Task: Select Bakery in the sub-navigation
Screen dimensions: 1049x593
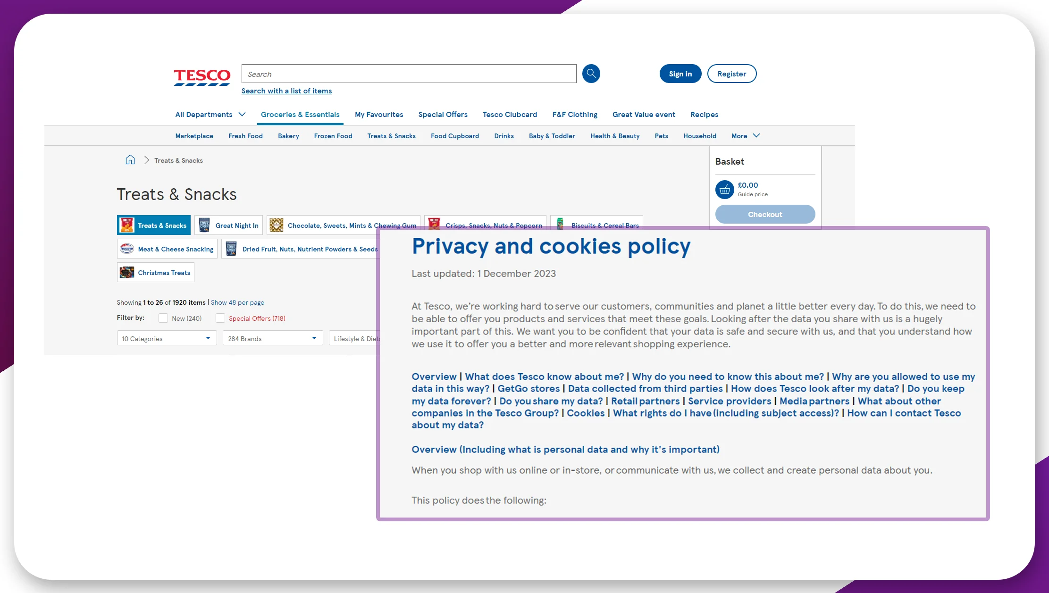Action: tap(288, 136)
